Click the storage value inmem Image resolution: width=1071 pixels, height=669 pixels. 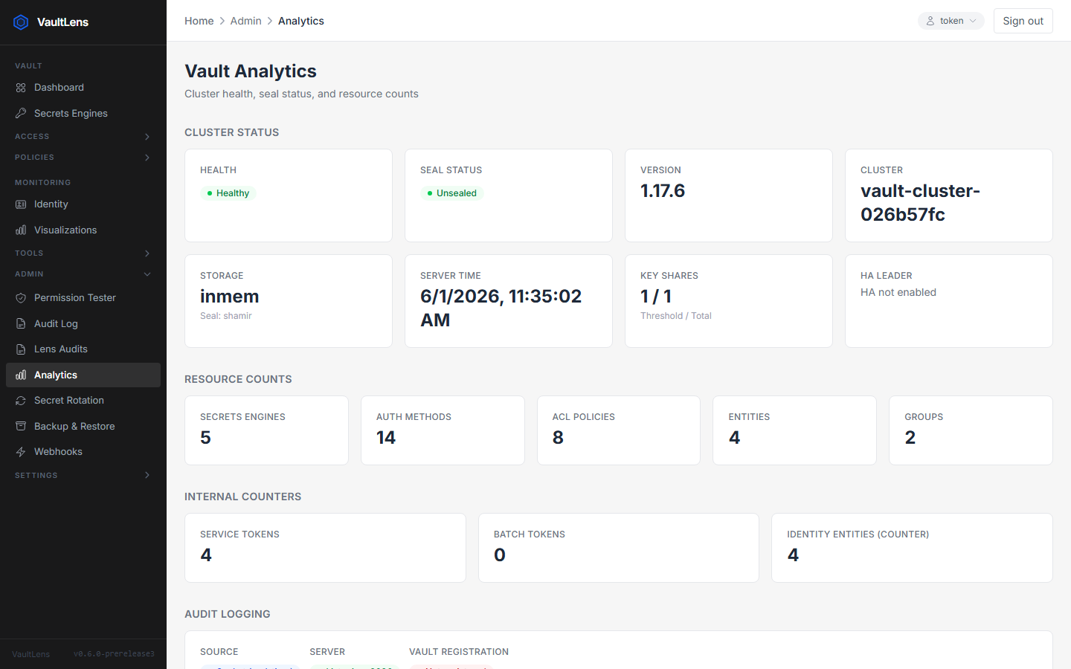coord(230,297)
